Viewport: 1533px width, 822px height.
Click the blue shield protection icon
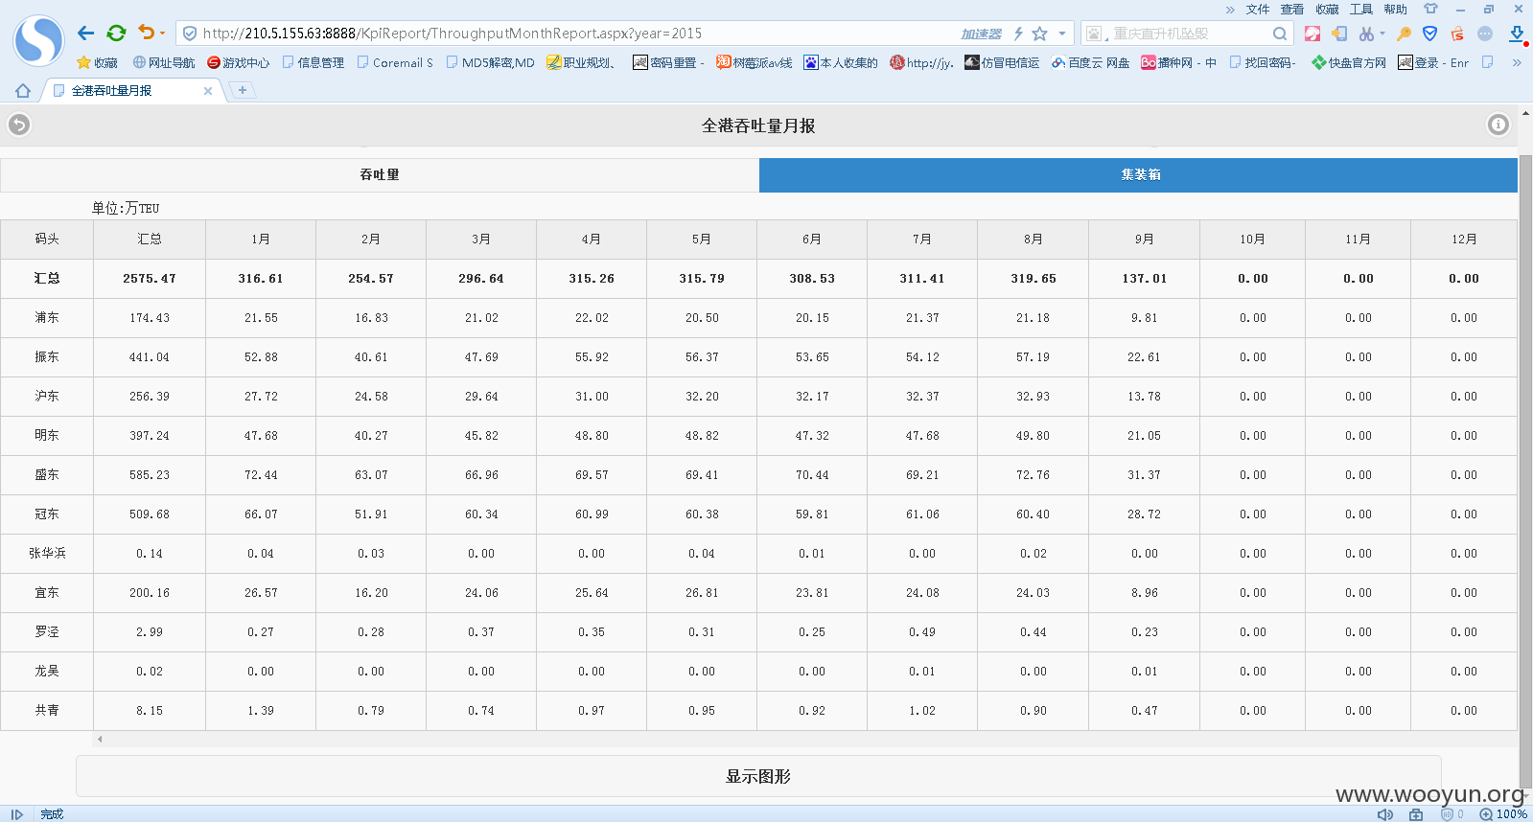point(1429,34)
